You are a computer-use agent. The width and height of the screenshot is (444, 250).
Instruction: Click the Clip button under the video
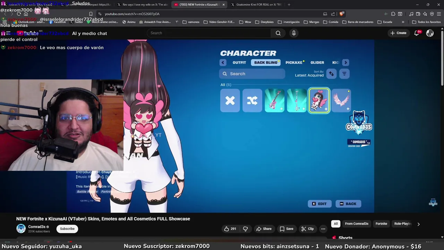tap(307, 229)
